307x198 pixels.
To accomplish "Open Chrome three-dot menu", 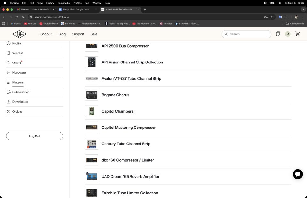I will (x=303, y=17).
